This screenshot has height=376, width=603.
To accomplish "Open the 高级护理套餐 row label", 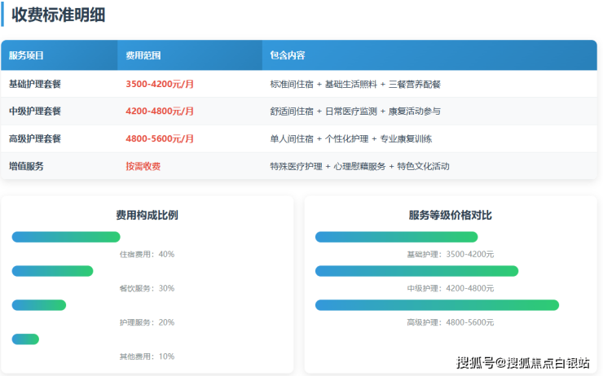I will point(35,138).
